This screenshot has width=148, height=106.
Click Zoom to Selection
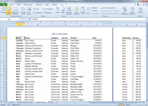69,11
